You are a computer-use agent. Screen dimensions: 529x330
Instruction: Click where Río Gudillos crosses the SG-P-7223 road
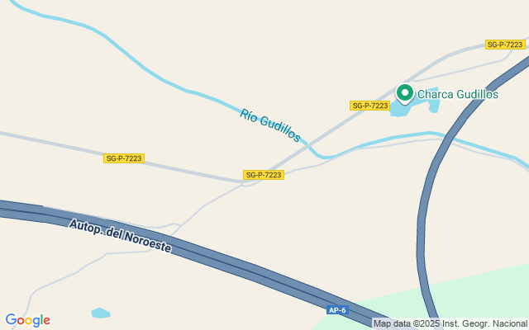click(308, 145)
